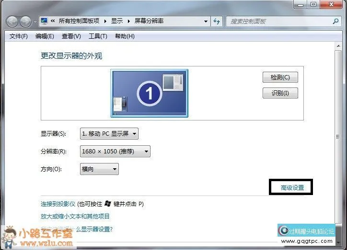Select 显示 breadcrumb in address bar

(x=117, y=21)
